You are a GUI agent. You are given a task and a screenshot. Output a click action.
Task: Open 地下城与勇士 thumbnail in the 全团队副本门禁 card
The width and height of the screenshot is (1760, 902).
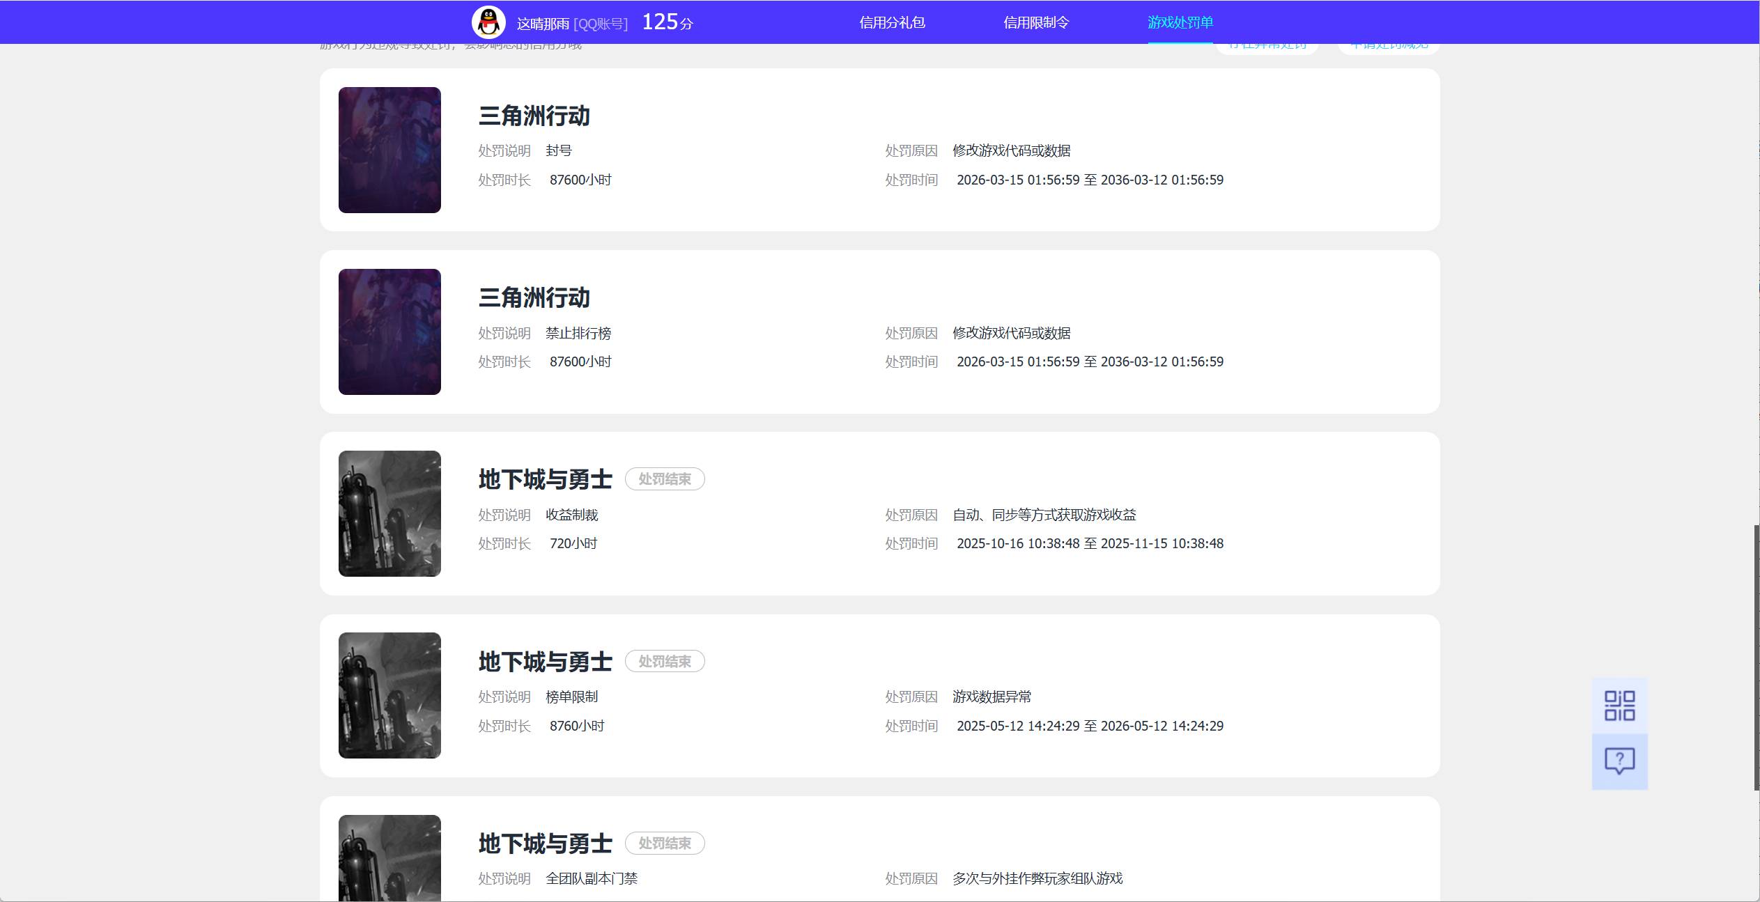pyautogui.click(x=389, y=858)
